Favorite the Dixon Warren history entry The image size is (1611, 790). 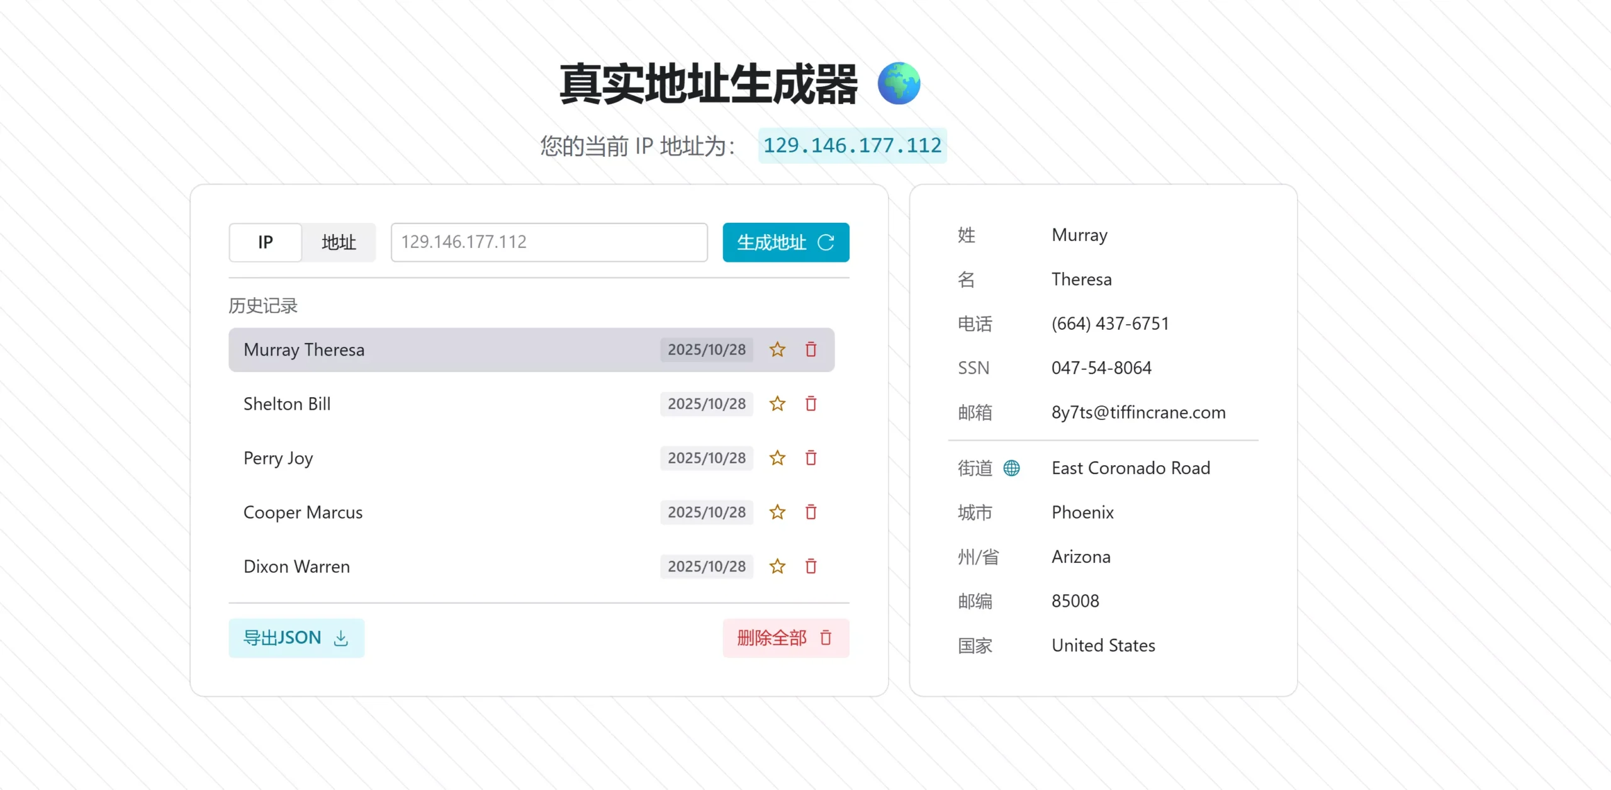pyautogui.click(x=777, y=566)
